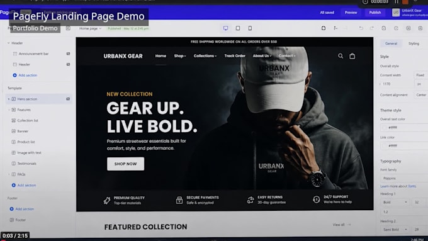Toggle Hero section visibility
The height and width of the screenshot is (241, 428).
click(x=68, y=99)
